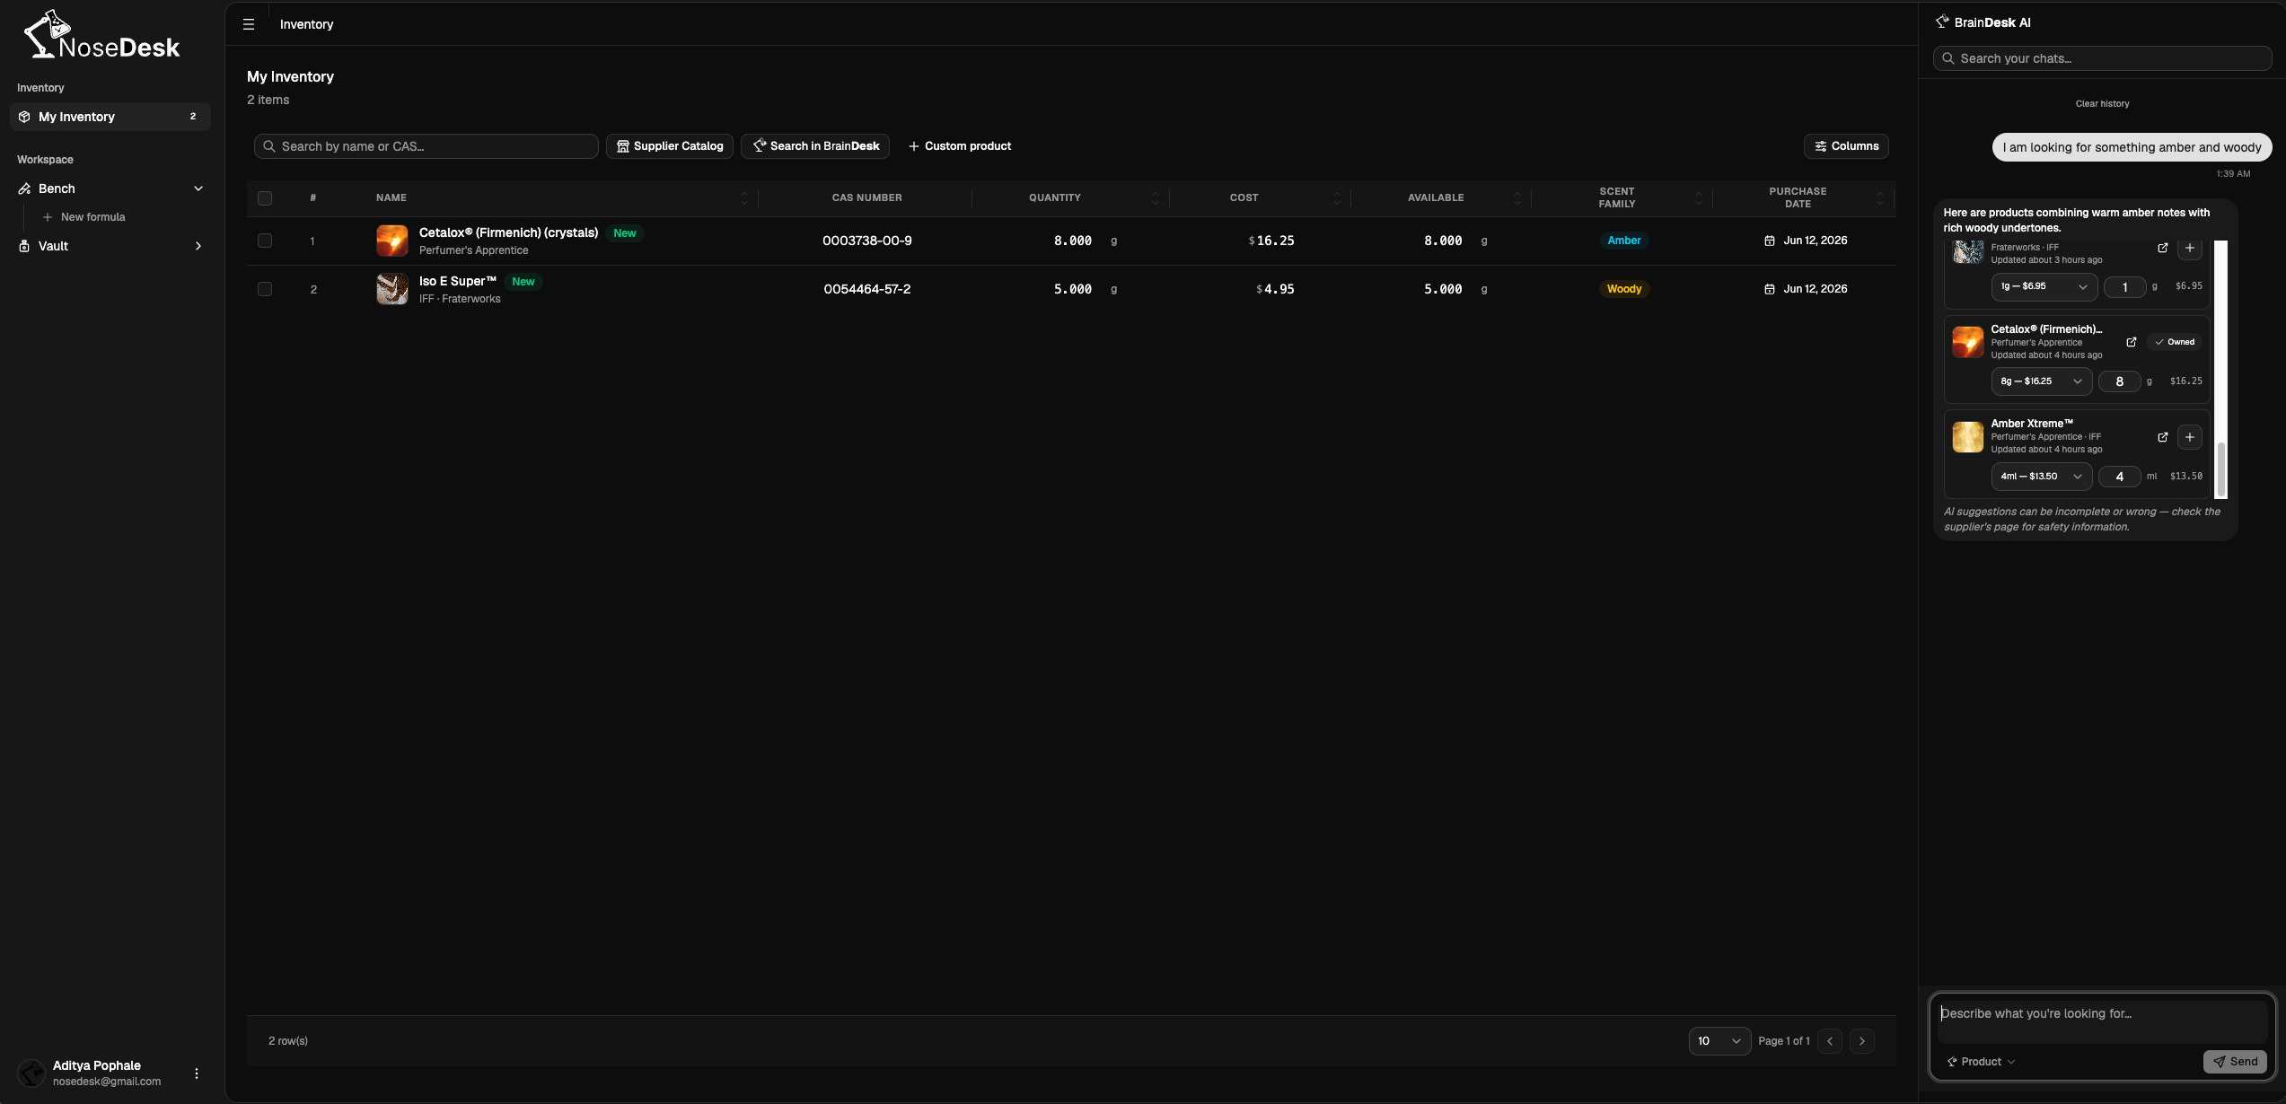2286x1104 pixels.
Task: Clear the chat history
Action: coord(2102,104)
